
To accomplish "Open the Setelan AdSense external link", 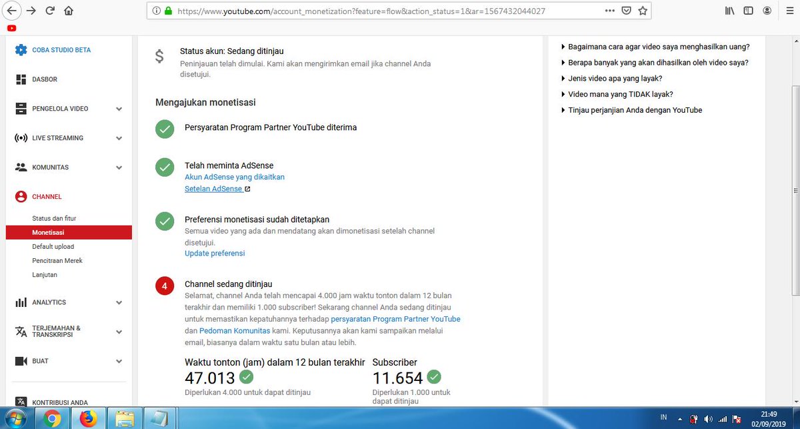I will tap(217, 189).
